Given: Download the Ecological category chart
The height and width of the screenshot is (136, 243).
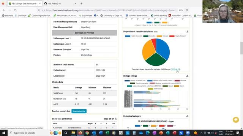Looking at the screenshot, I should coord(187,116).
